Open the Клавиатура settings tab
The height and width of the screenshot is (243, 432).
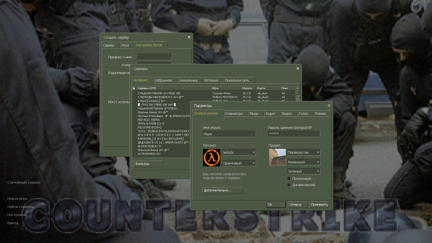tap(235, 113)
